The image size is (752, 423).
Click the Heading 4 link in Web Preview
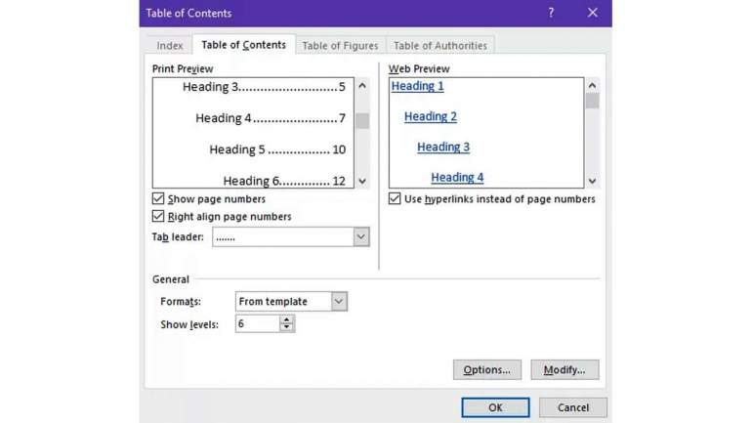(457, 178)
